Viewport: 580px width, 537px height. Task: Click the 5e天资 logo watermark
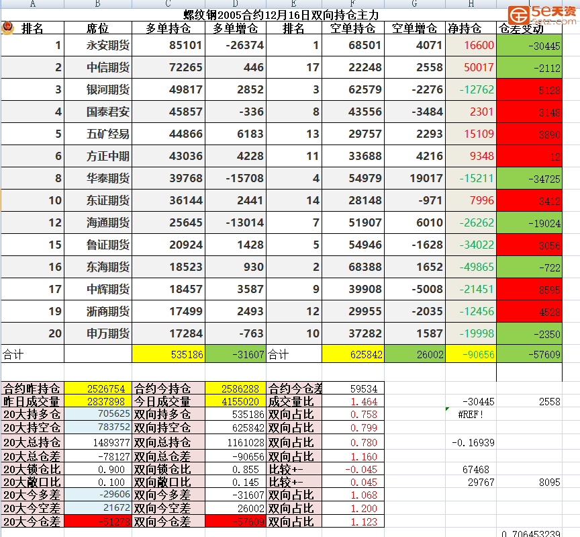pos(542,13)
